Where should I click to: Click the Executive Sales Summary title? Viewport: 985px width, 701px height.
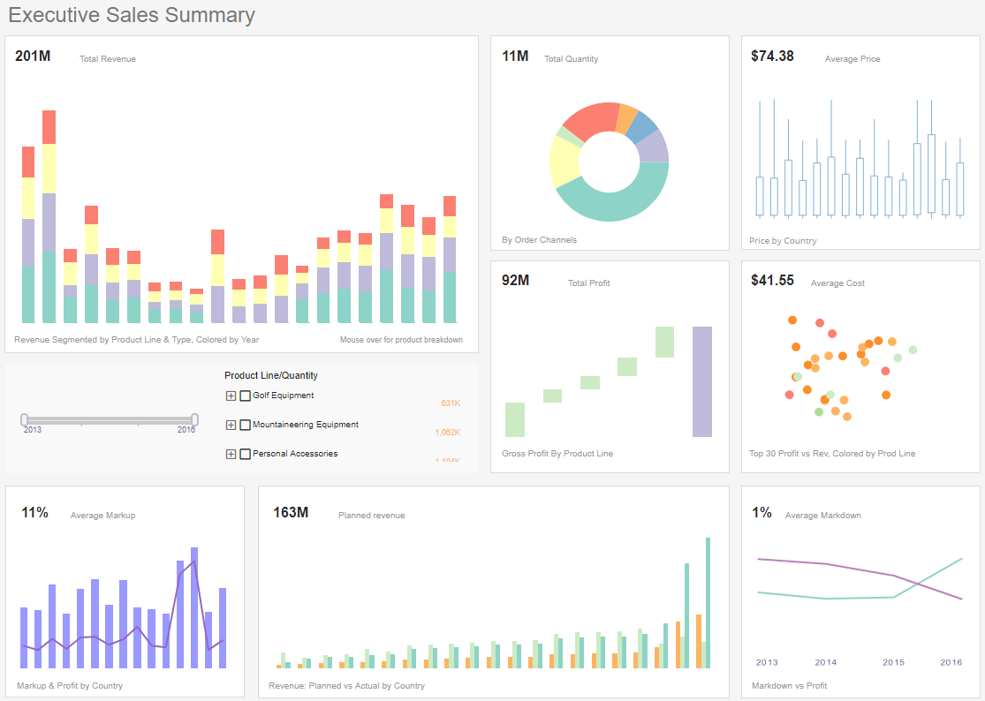(131, 15)
